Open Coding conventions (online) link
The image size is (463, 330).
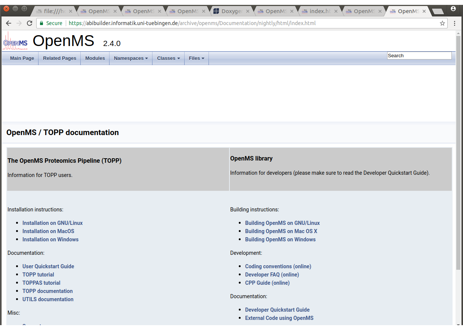[x=278, y=266]
